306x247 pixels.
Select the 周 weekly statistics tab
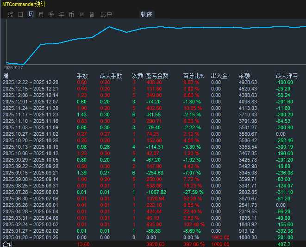tap(31, 14)
